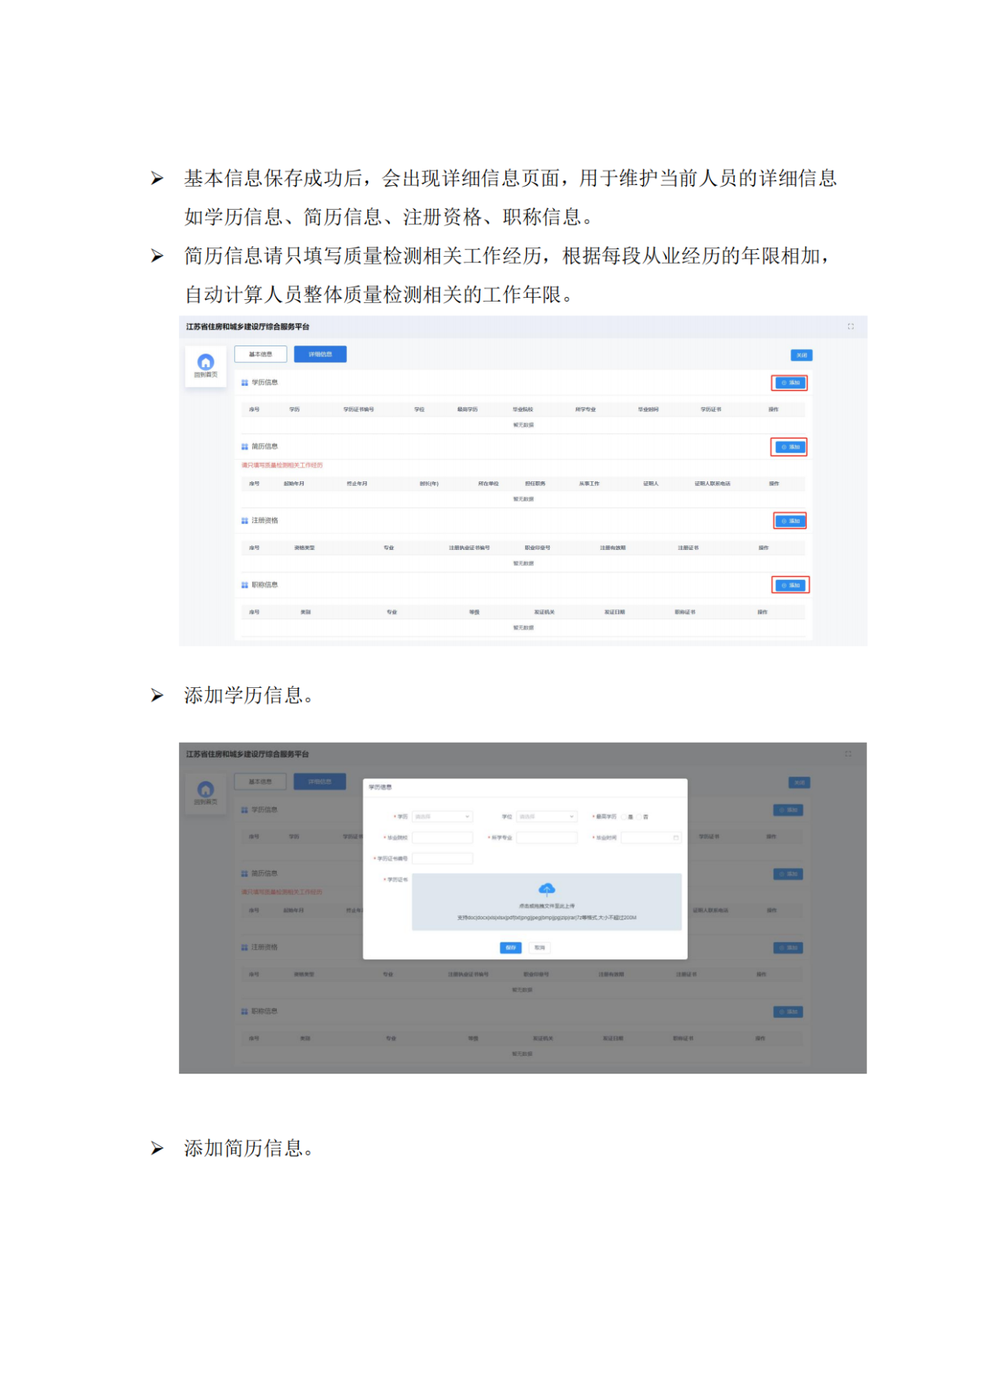Click dimmed 添加 button in 简历信息 behind dialog
Image resolution: width=987 pixels, height=1396 pixels.
pyautogui.click(x=788, y=874)
